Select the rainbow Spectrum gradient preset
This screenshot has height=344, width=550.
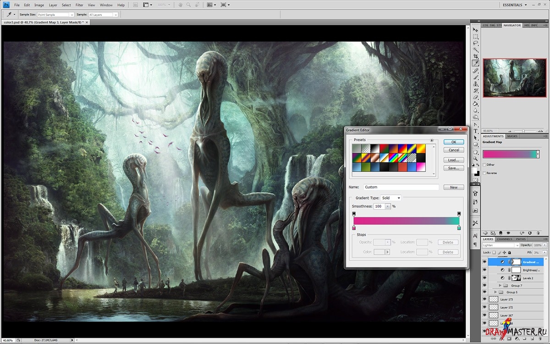coord(393,157)
